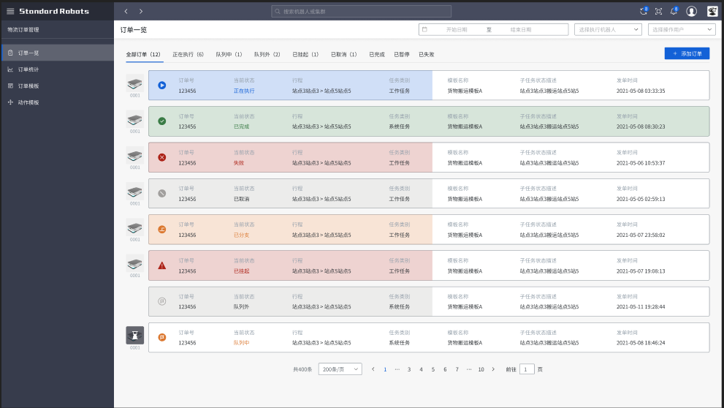
Task: Open the 200条/页 page size dropdown
Action: click(x=340, y=369)
